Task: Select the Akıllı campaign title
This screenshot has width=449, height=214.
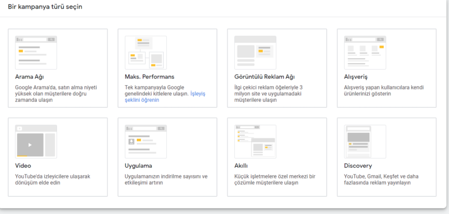Action: pyautogui.click(x=241, y=166)
